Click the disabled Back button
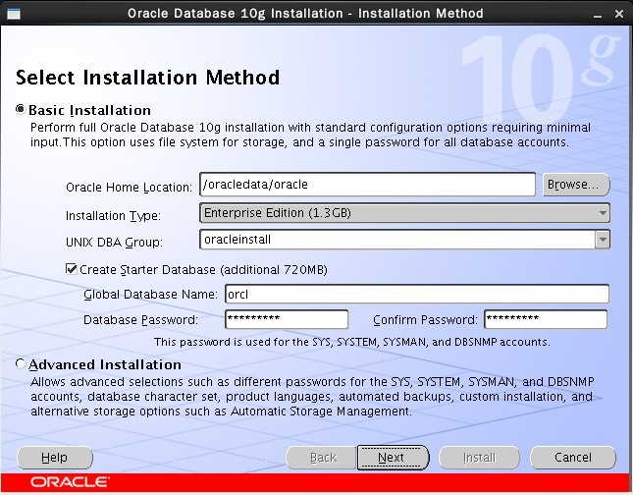The width and height of the screenshot is (633, 495). click(x=322, y=458)
